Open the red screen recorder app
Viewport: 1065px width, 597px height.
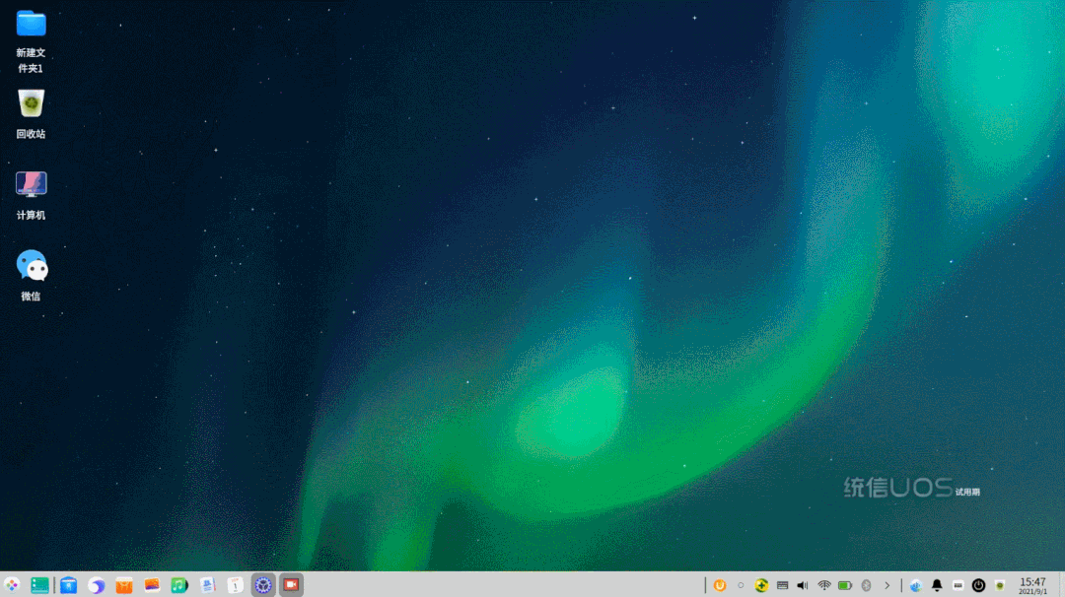(x=291, y=585)
